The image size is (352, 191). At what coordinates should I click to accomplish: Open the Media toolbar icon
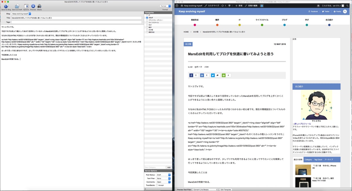[x=39, y=6]
